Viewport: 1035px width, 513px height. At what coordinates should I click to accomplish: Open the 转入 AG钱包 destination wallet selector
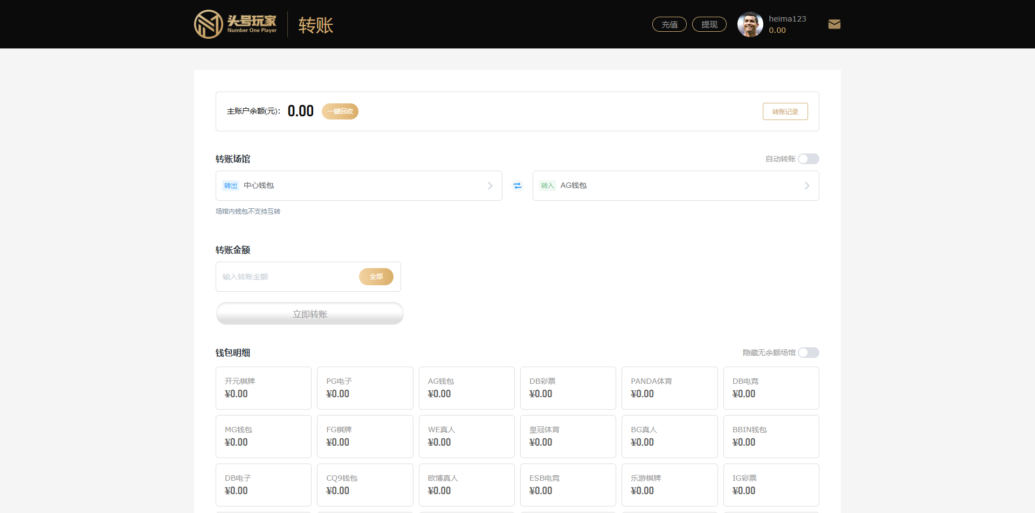click(675, 186)
